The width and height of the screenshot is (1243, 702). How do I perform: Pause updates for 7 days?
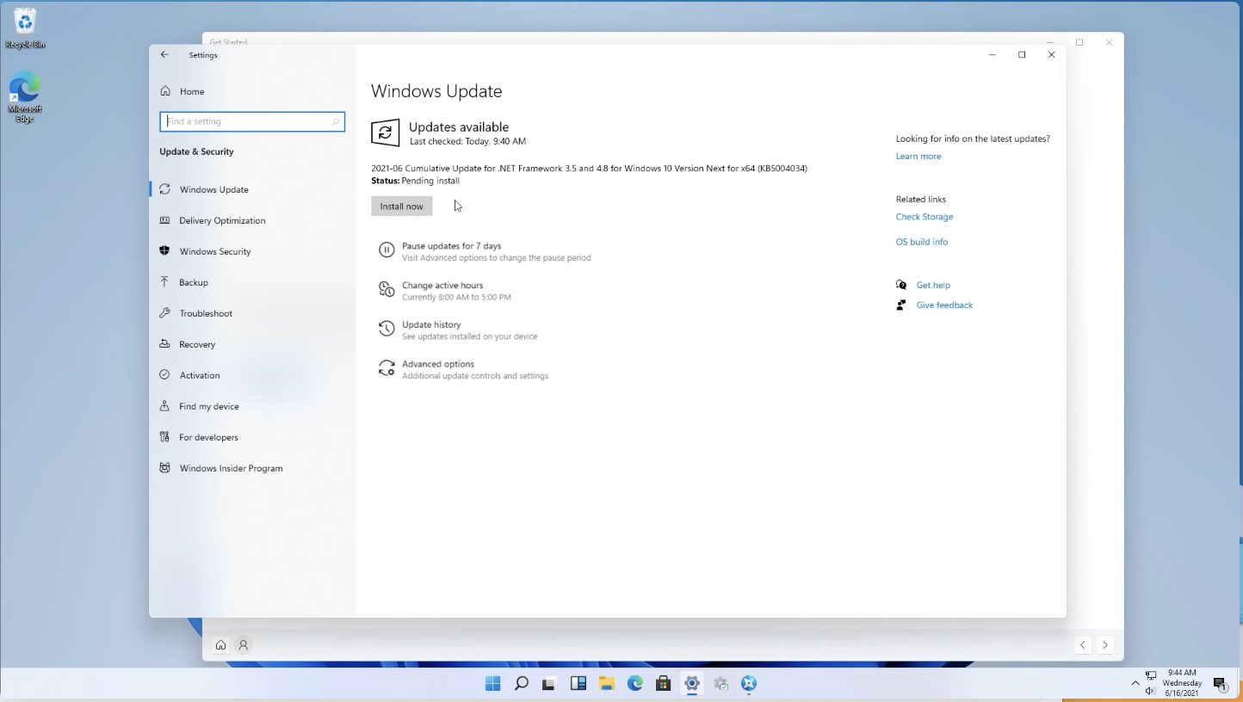click(x=485, y=251)
